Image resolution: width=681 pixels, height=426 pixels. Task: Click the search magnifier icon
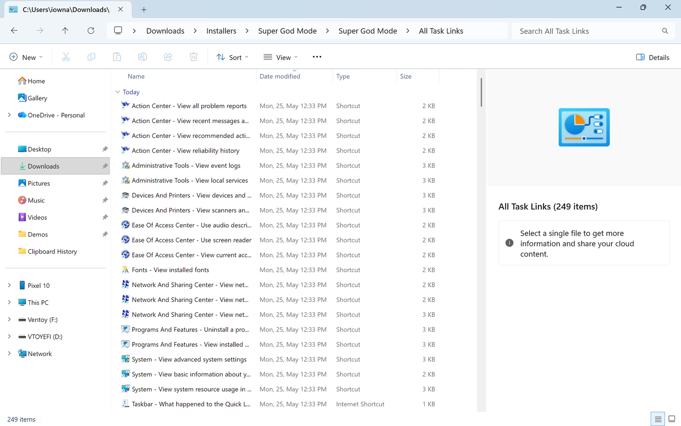click(x=665, y=31)
